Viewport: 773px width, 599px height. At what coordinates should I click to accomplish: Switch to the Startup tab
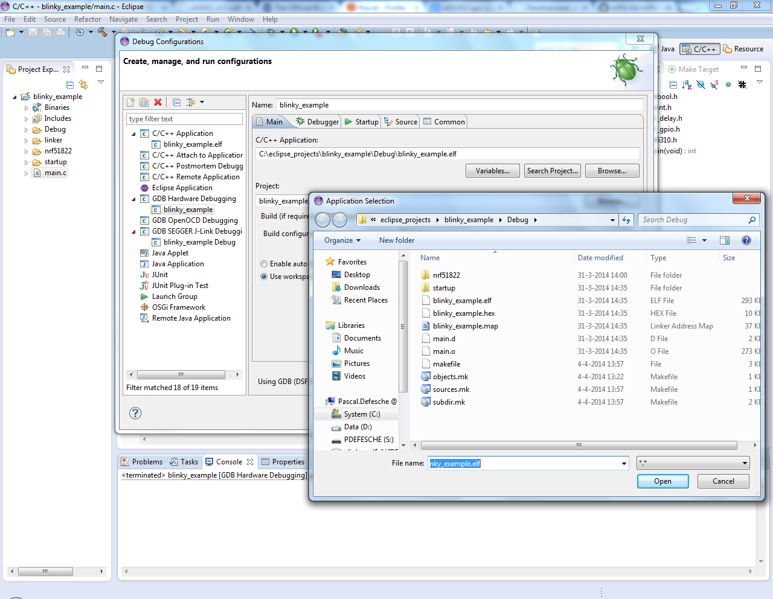pyautogui.click(x=361, y=121)
